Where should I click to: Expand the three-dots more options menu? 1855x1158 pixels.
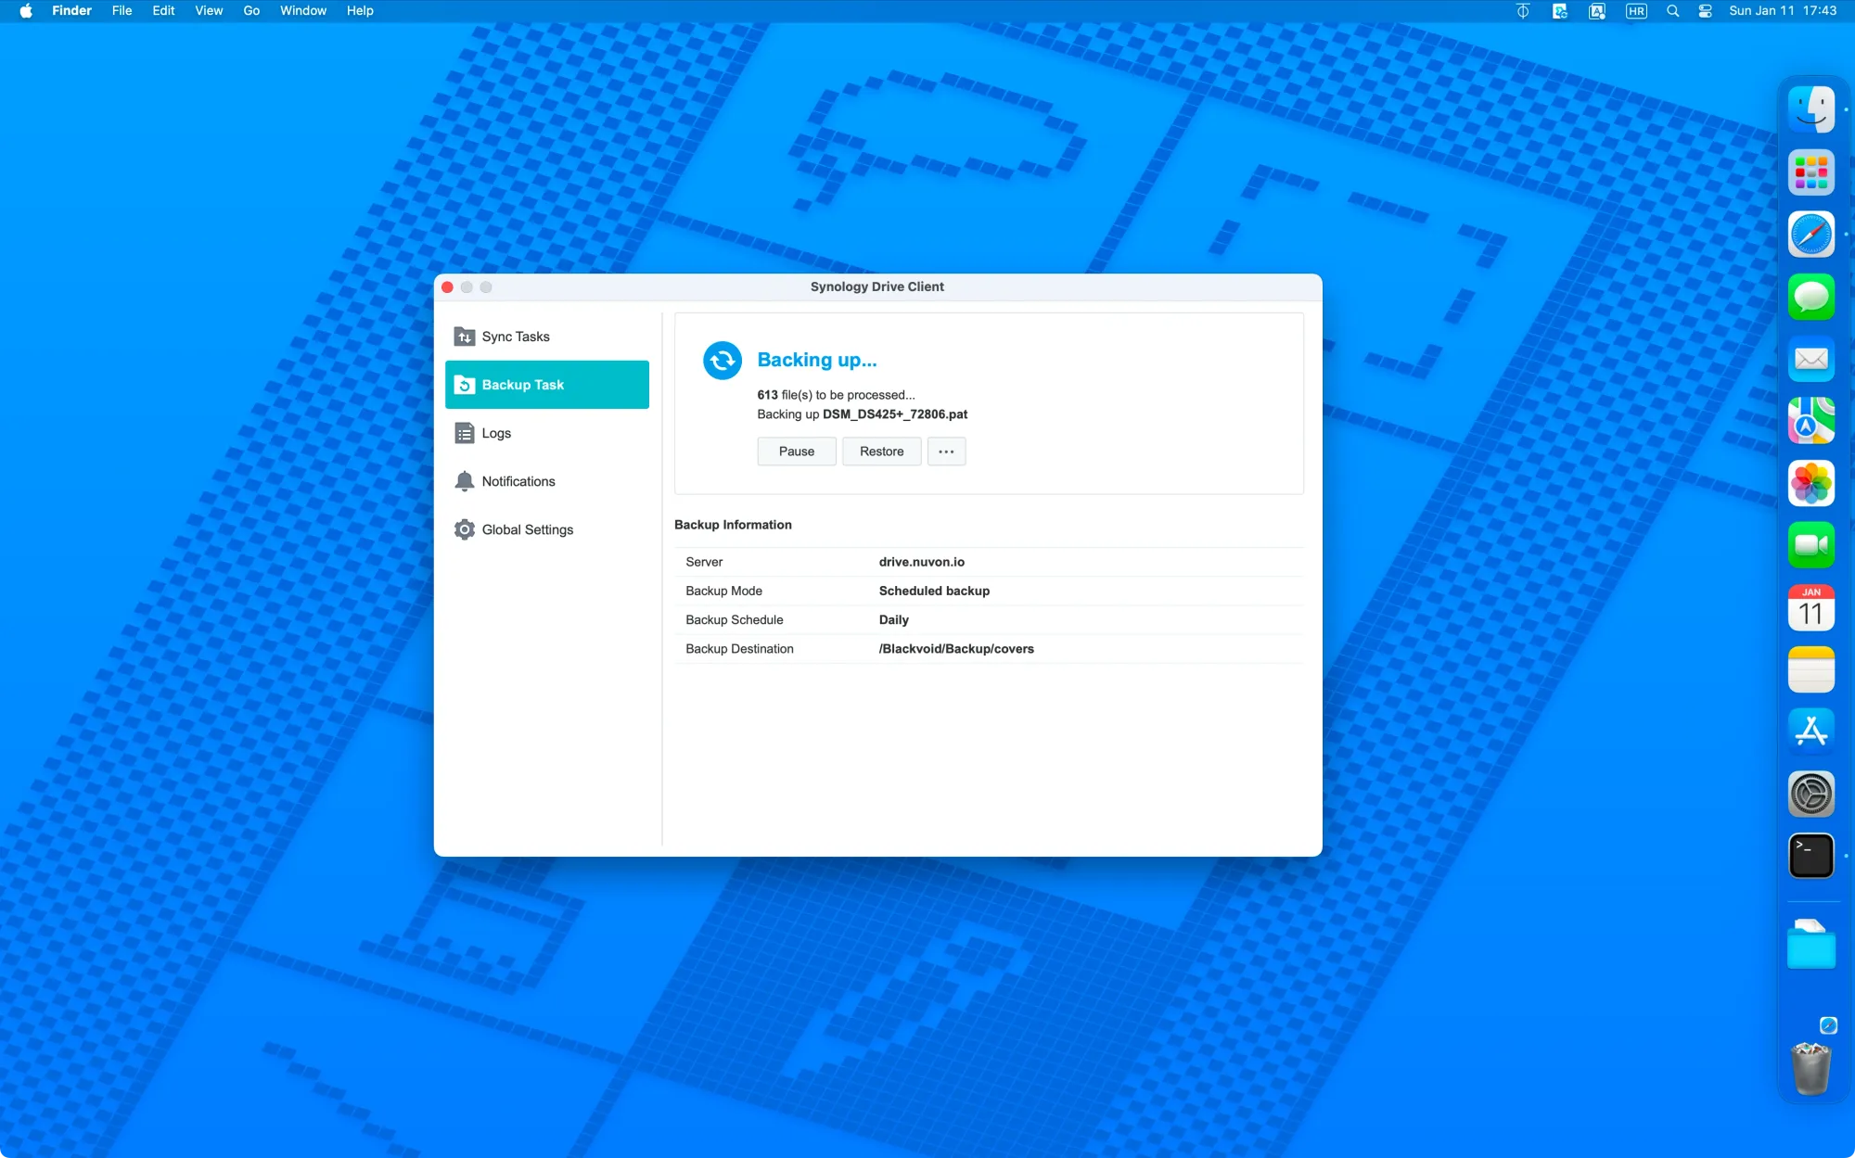pos(945,452)
